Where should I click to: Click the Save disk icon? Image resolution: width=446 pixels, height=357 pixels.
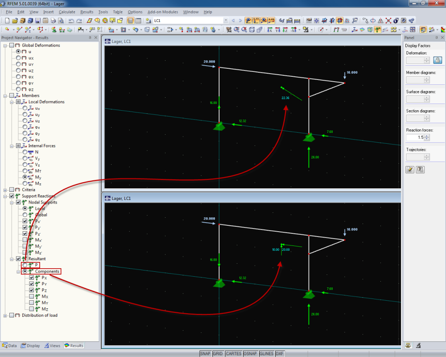[x=38, y=21]
